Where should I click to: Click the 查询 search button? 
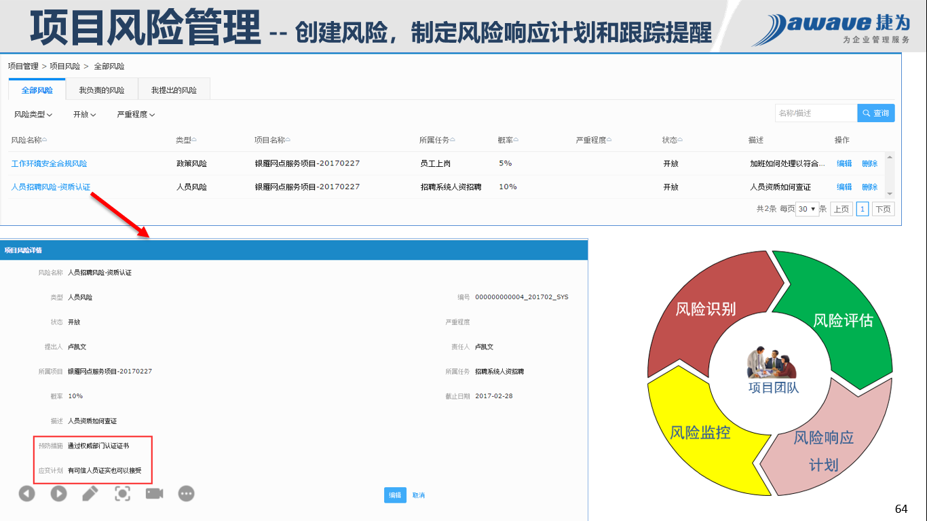tap(875, 113)
